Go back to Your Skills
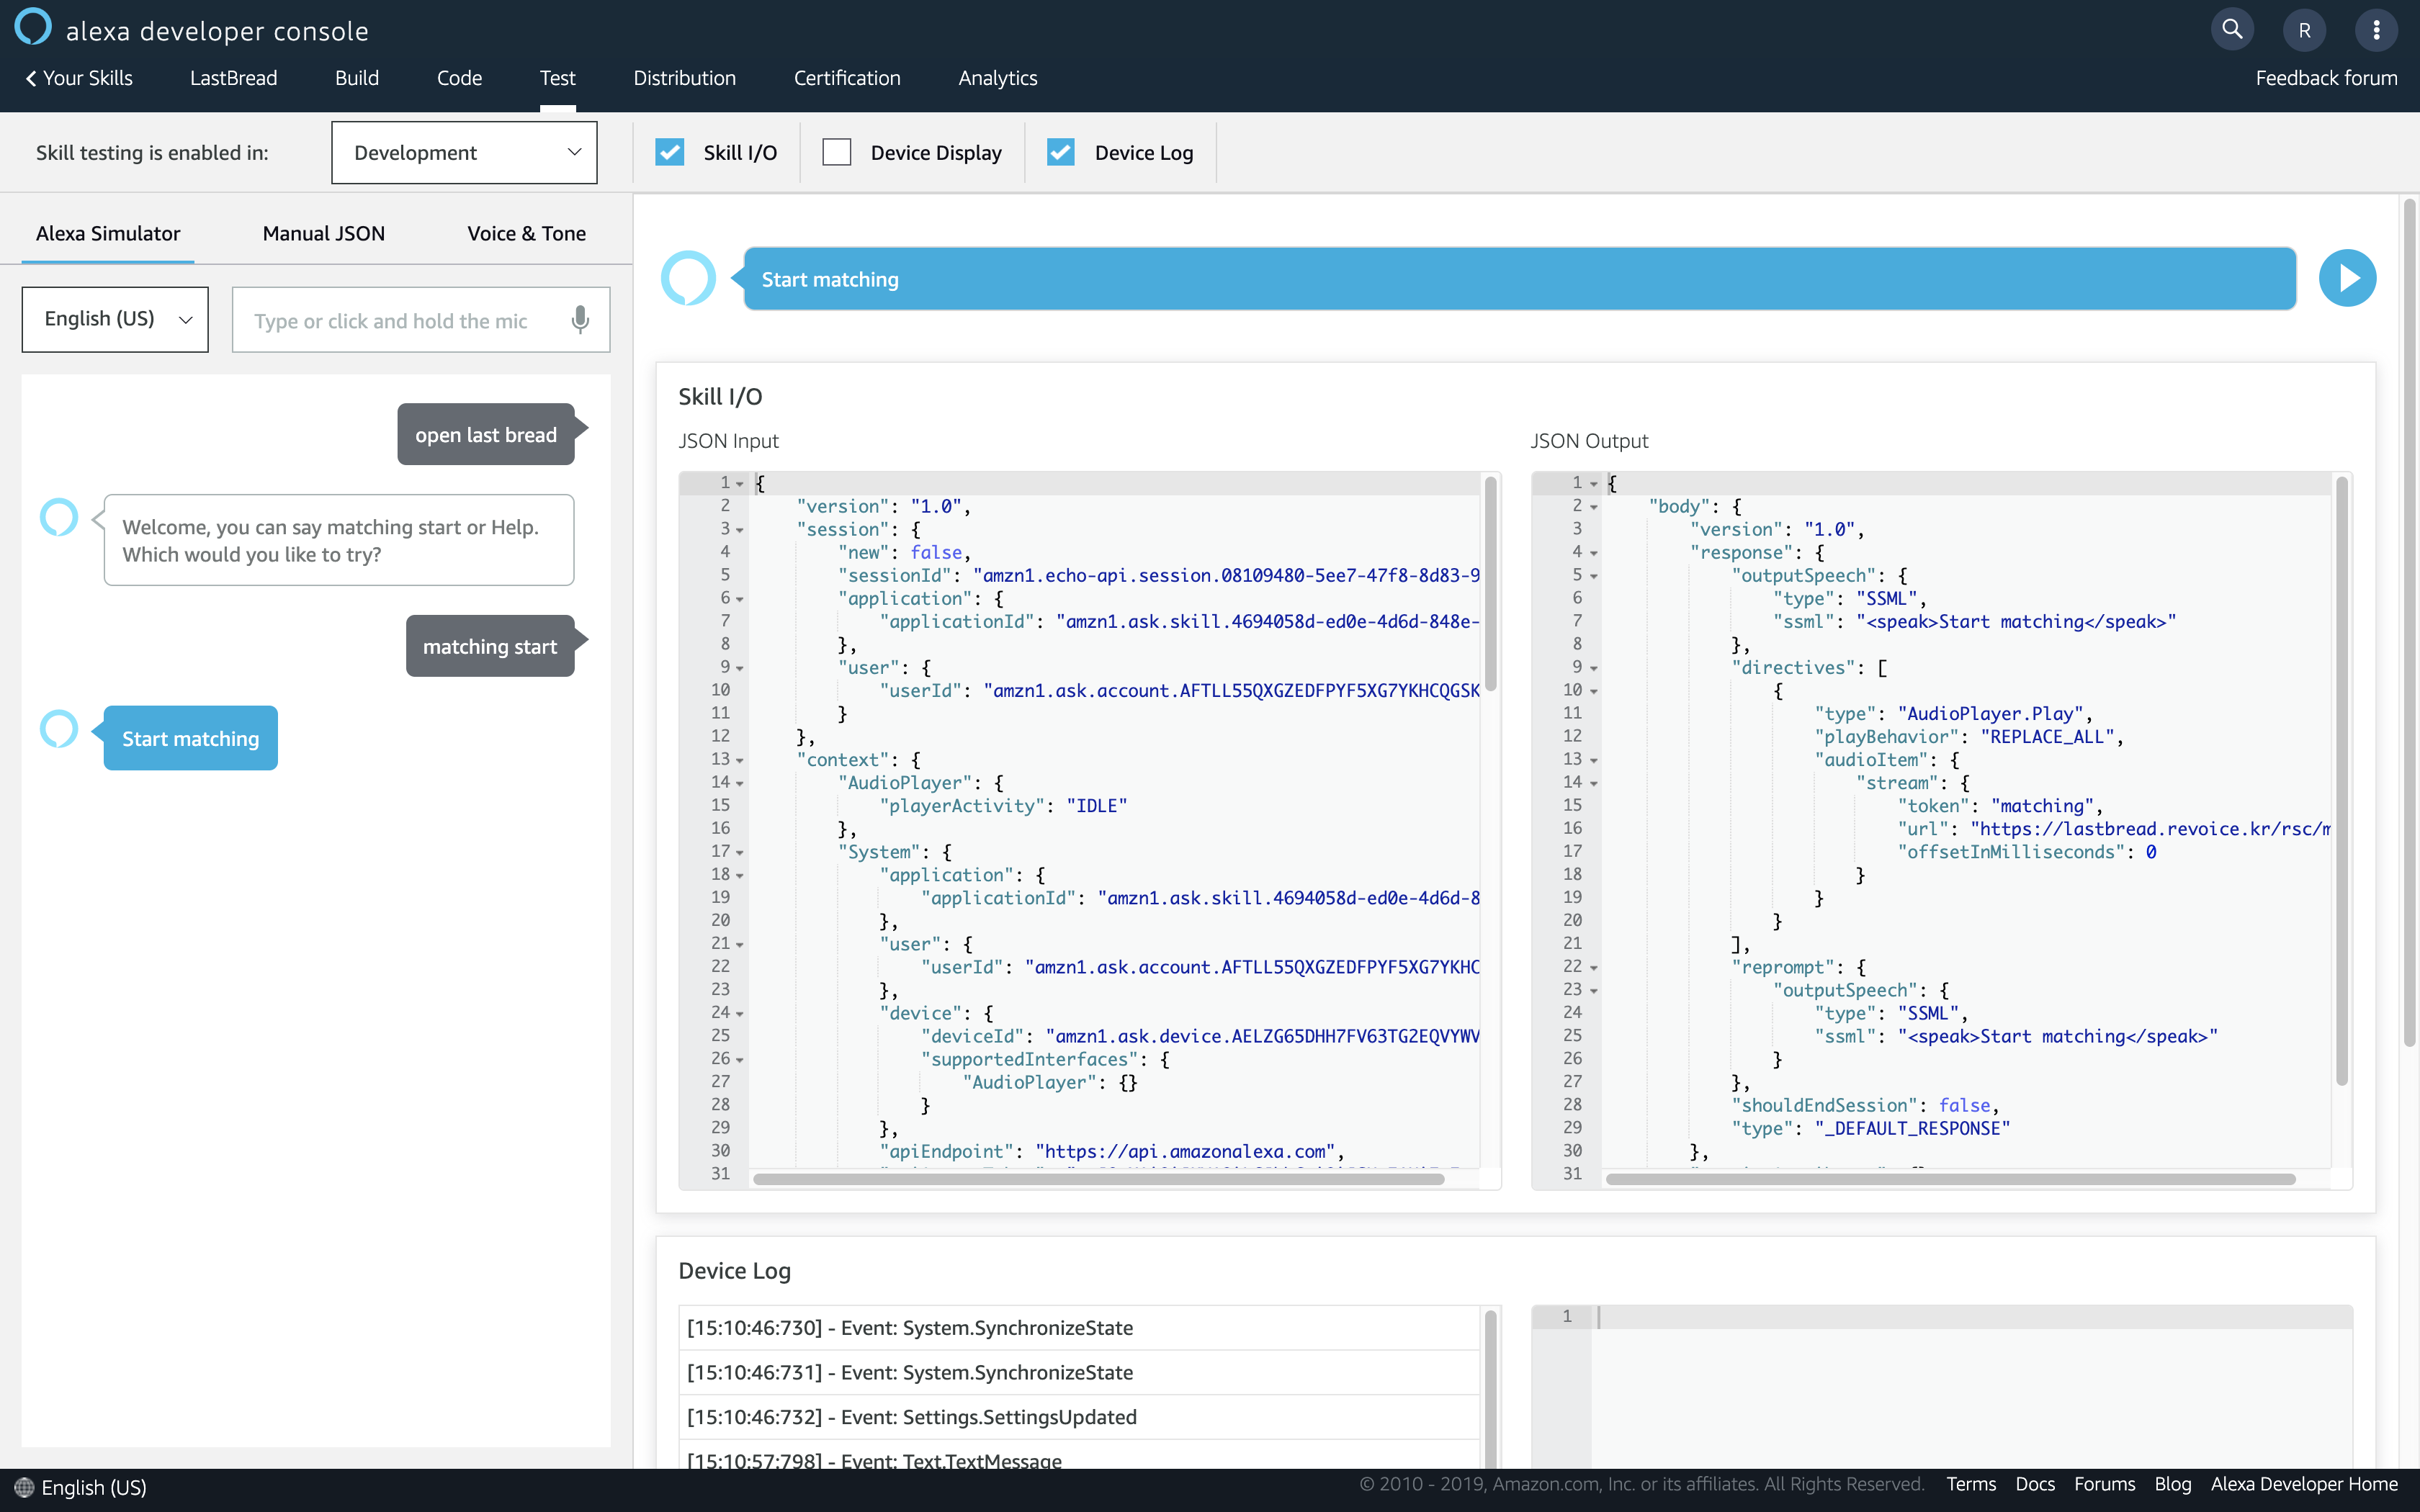 [x=79, y=78]
